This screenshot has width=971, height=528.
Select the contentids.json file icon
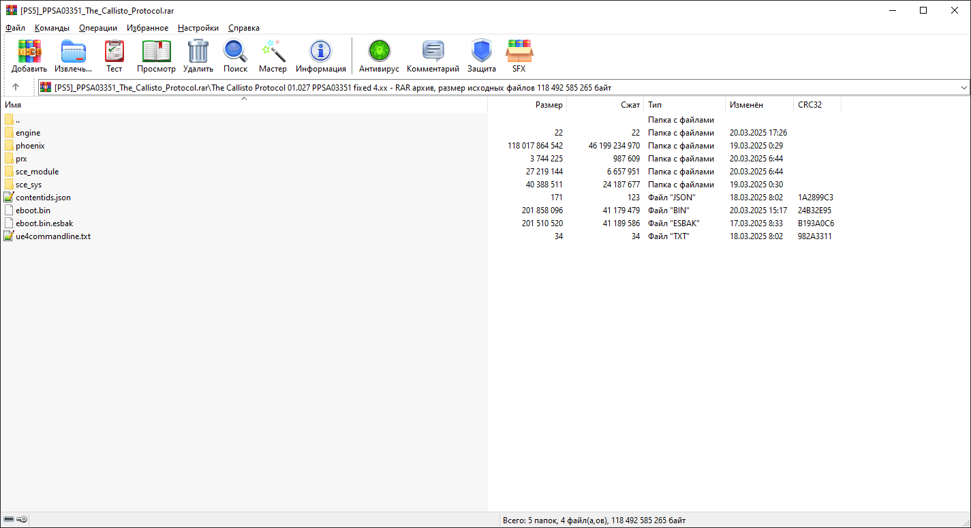(9, 197)
